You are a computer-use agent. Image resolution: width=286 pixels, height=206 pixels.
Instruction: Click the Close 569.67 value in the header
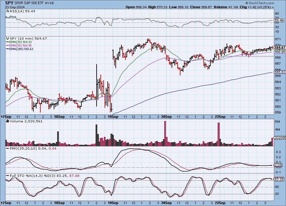[201, 7]
